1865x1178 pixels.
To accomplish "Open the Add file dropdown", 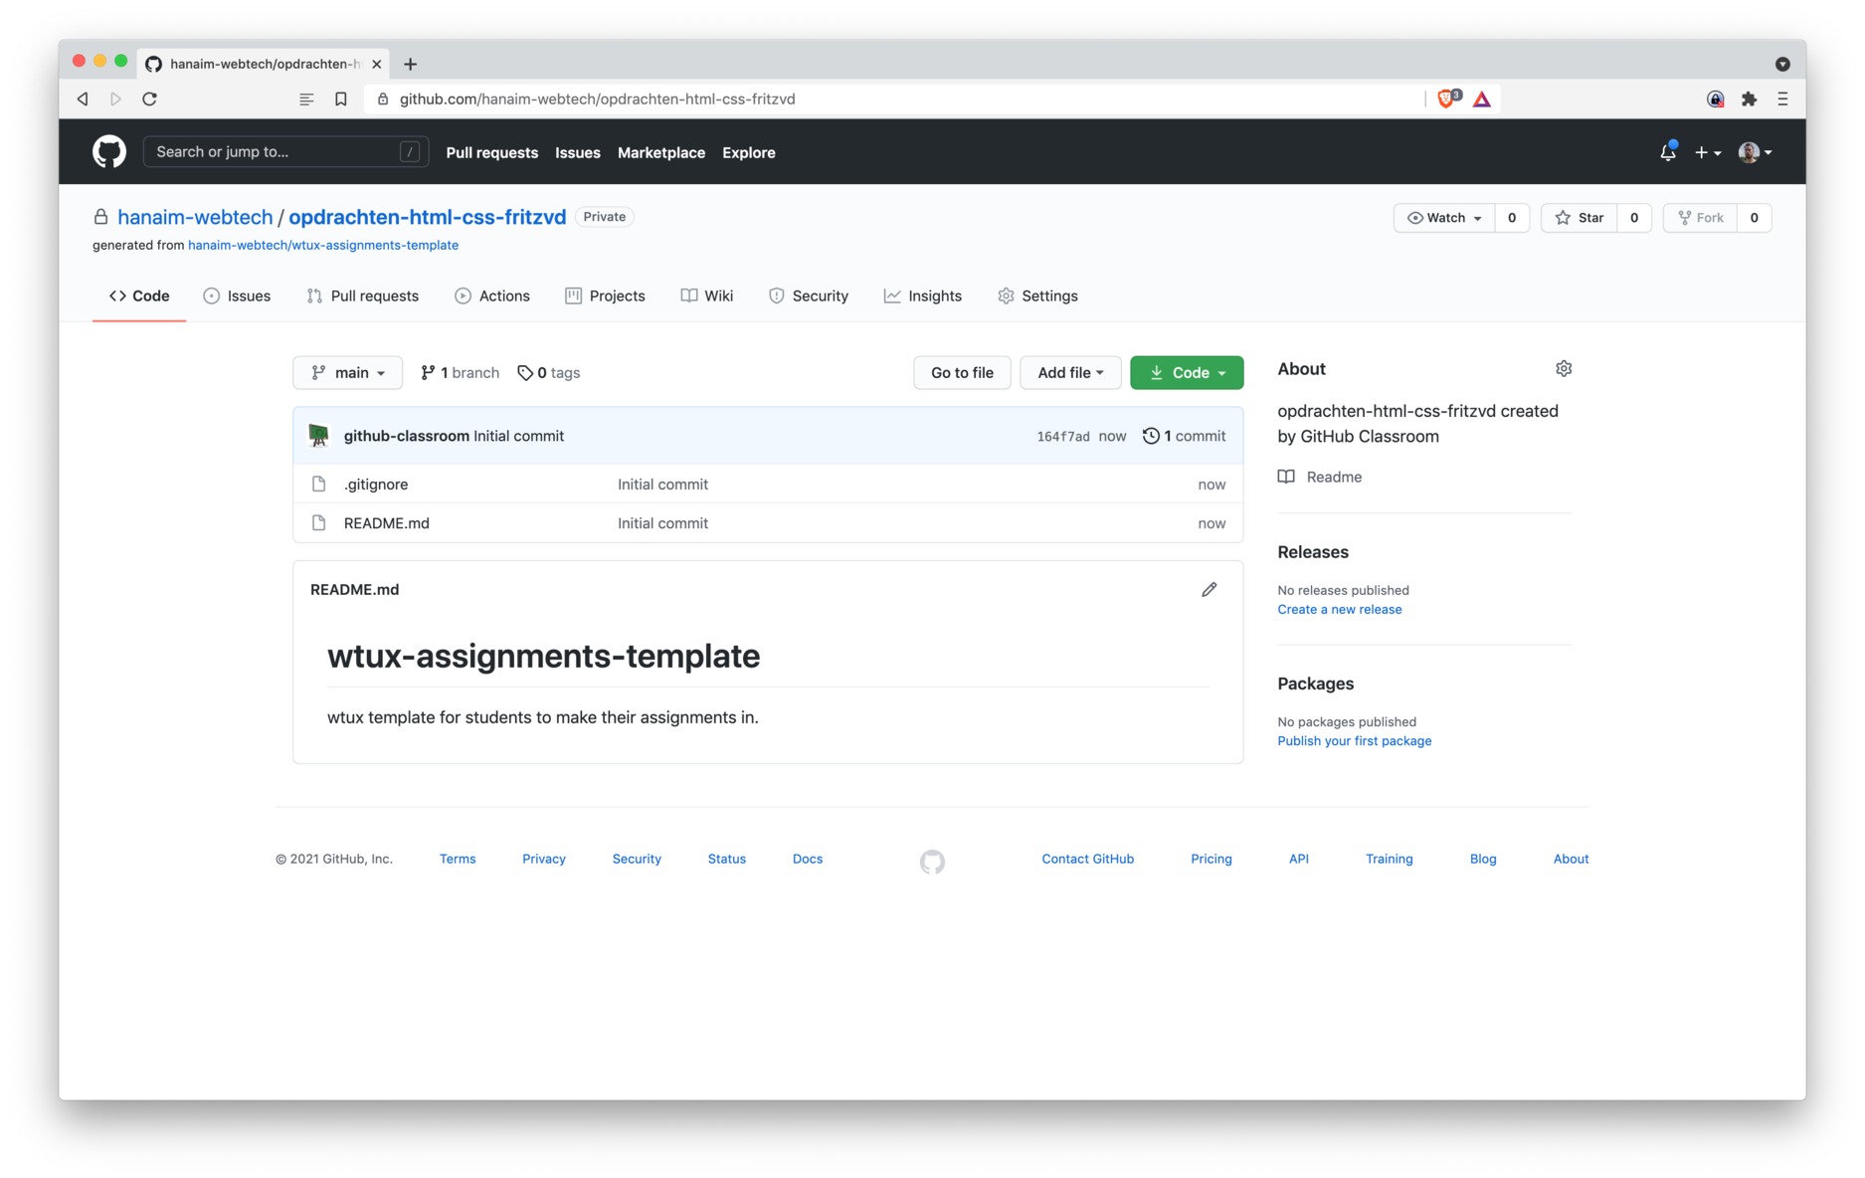I will tap(1070, 372).
